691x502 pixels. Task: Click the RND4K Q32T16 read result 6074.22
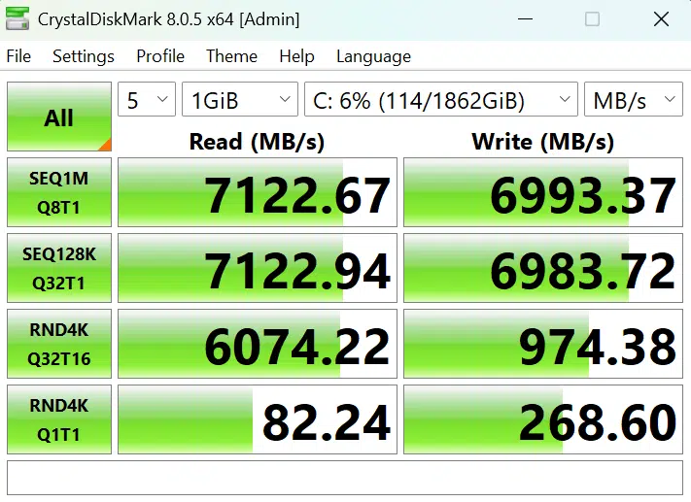point(258,344)
